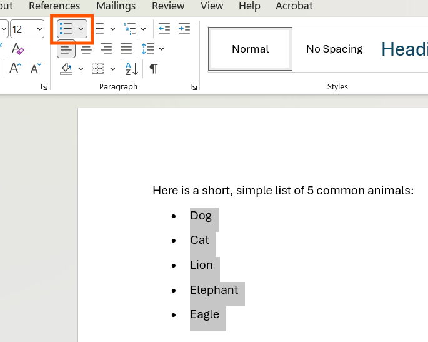Click the Elephant list item
Image resolution: width=428 pixels, height=342 pixels.
click(x=214, y=290)
